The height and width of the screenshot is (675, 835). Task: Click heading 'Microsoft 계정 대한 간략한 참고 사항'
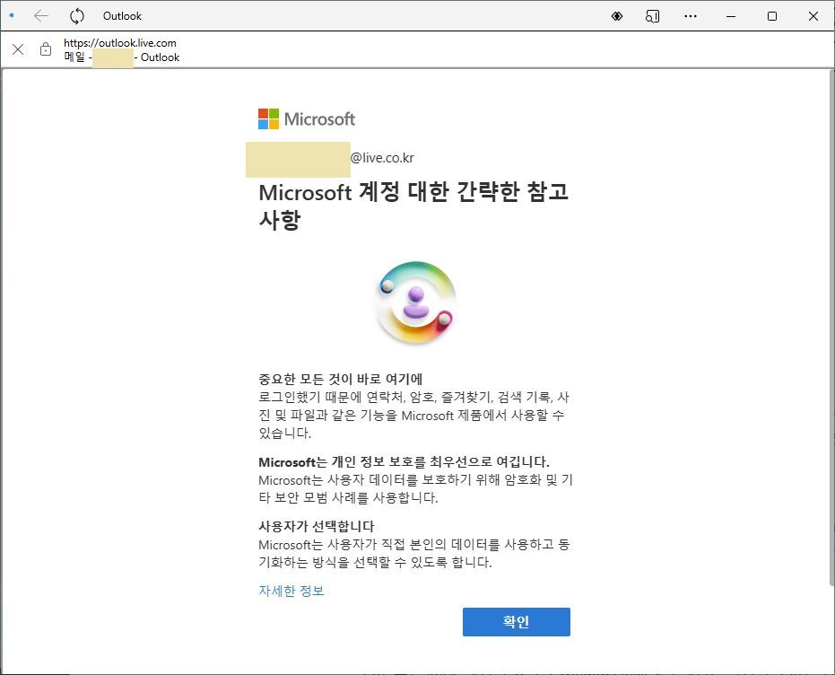[413, 206]
